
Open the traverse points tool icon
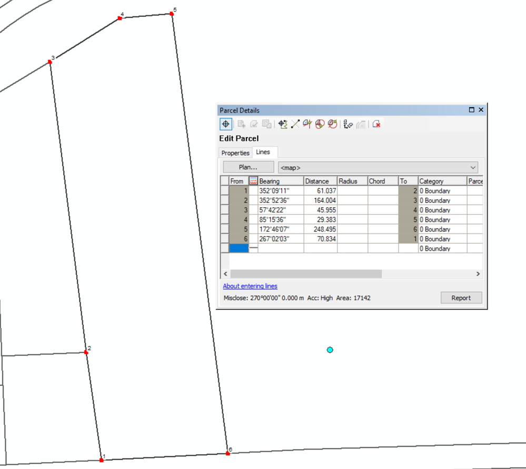[x=348, y=124]
